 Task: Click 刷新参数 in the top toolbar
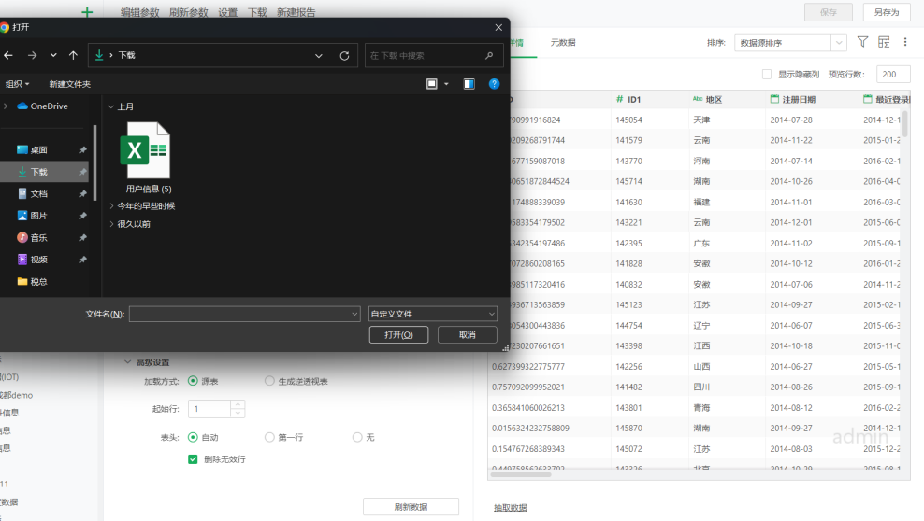[189, 12]
